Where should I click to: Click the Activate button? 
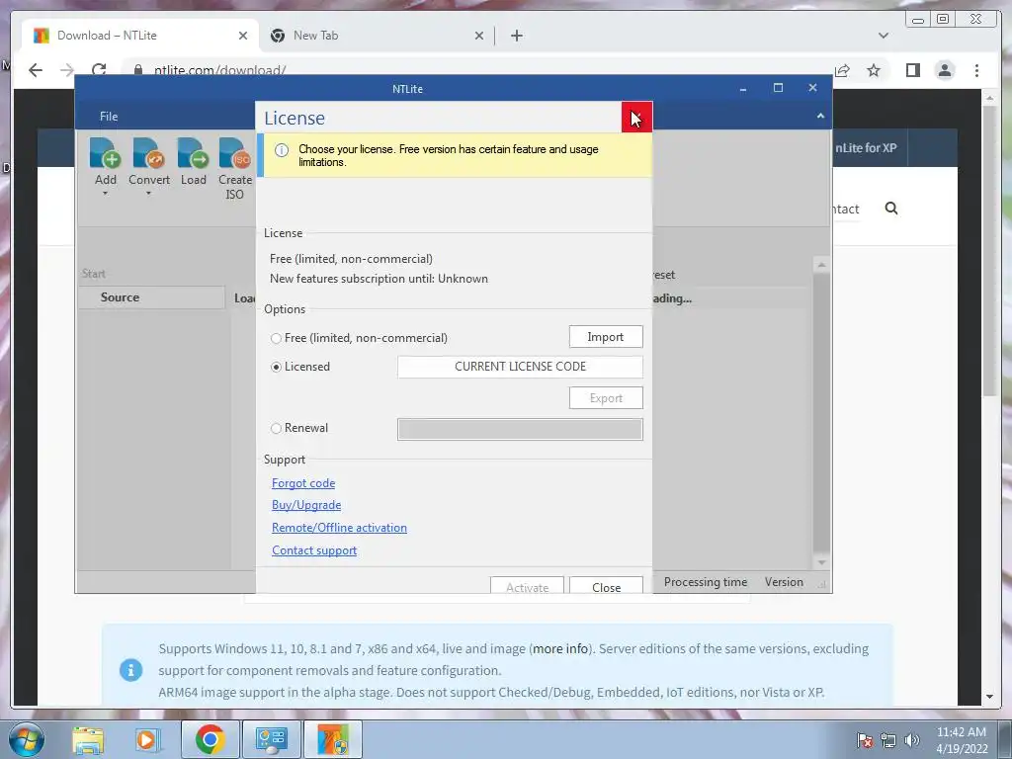click(x=528, y=585)
